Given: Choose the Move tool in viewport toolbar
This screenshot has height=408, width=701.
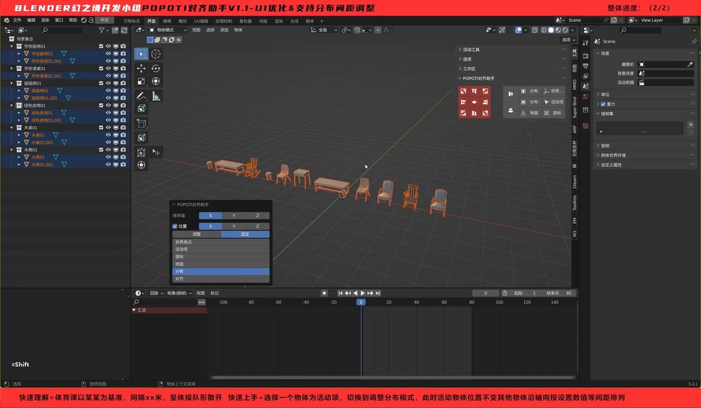Looking at the screenshot, I should tap(141, 68).
